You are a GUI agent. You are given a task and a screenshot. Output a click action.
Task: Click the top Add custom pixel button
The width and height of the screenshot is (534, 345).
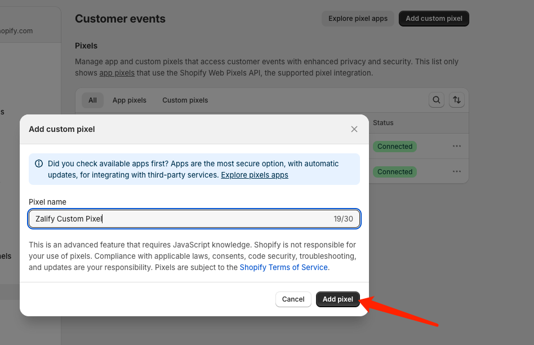(434, 19)
